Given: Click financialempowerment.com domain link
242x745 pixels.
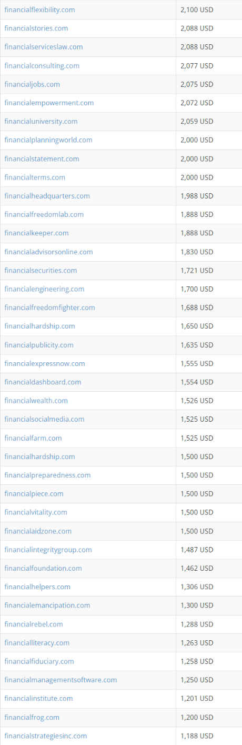Looking at the screenshot, I should tap(49, 103).
